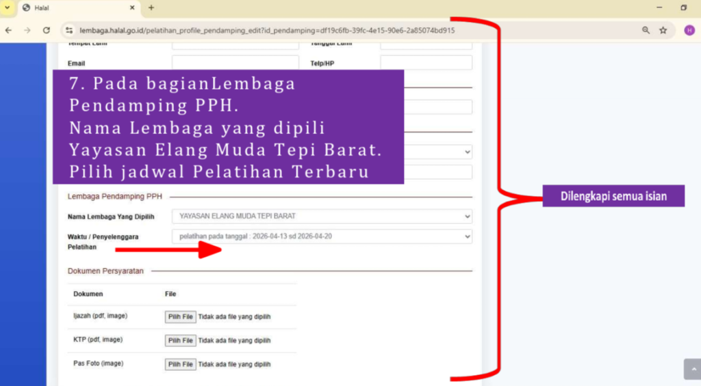Click the "Nama Lembaga Yang Dipilih" label

click(111, 217)
